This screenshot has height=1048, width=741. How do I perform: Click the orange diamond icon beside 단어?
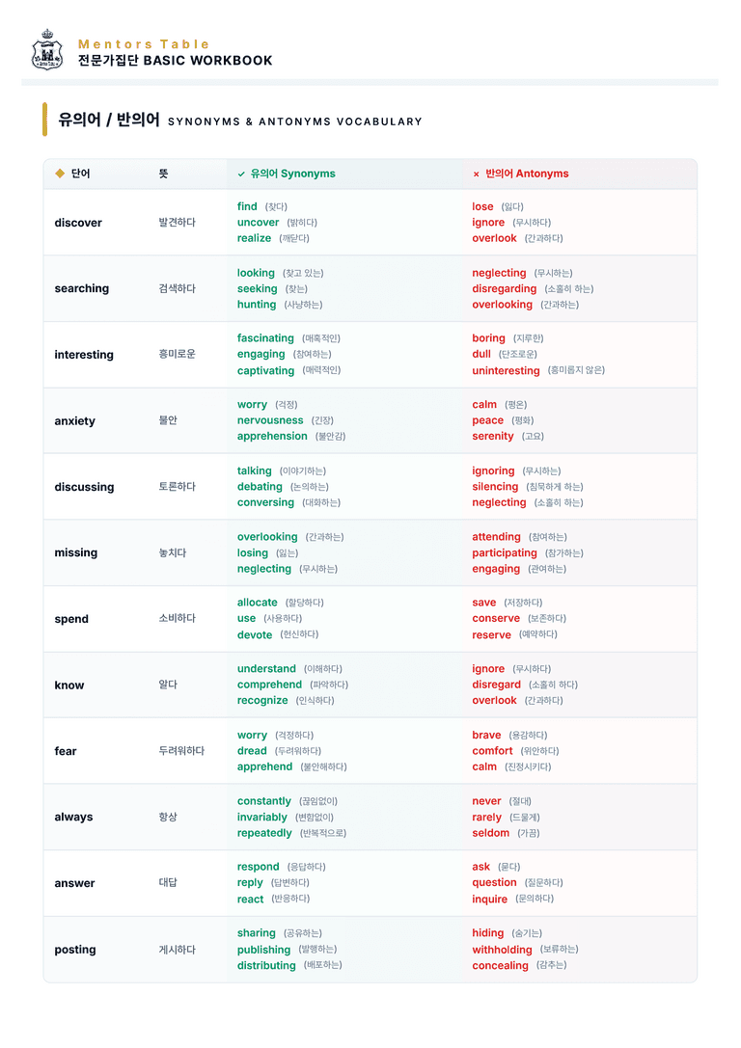point(60,174)
